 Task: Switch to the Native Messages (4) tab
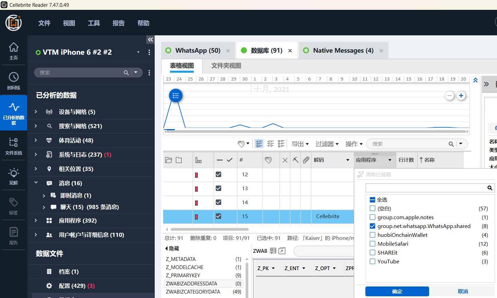[343, 51]
